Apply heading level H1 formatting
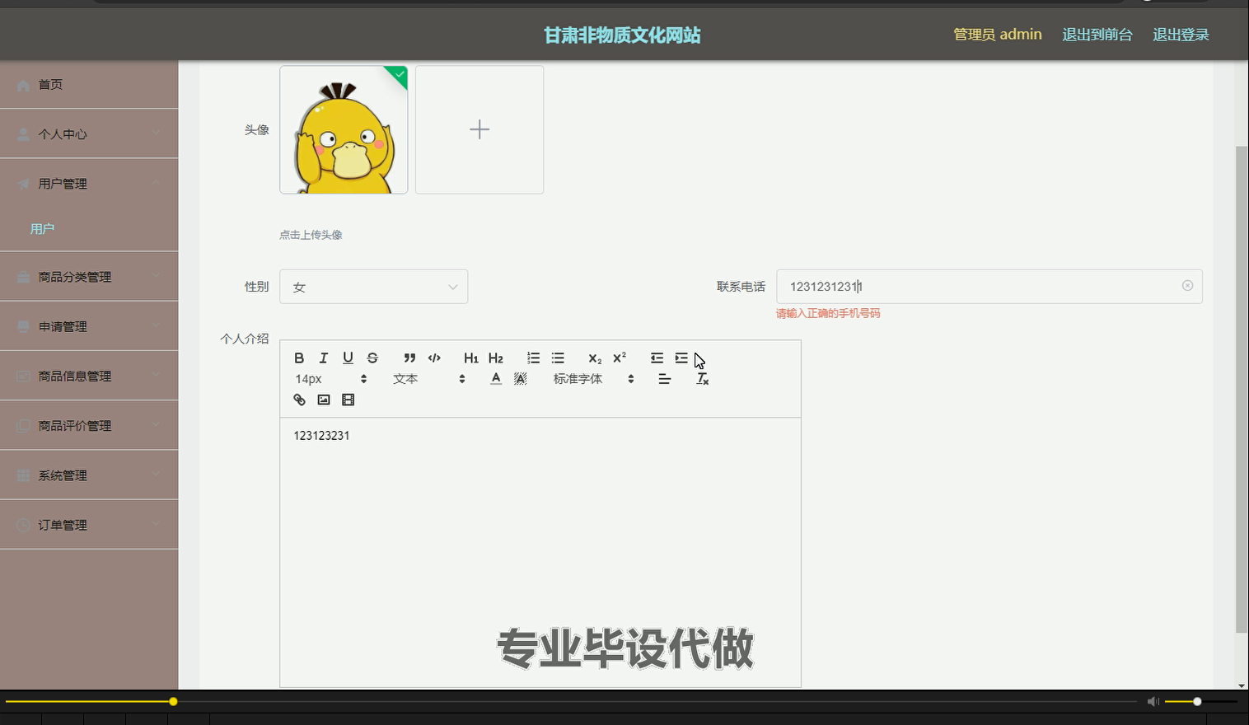 click(470, 358)
